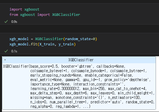Viewport: 159px width, 112px height.
Task: Click 'early_stopping_rounds=None' parameter text
Action: point(56,75)
